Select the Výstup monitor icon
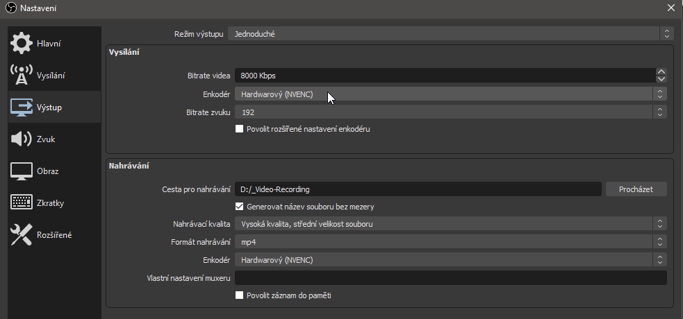683x319 pixels. tap(22, 107)
